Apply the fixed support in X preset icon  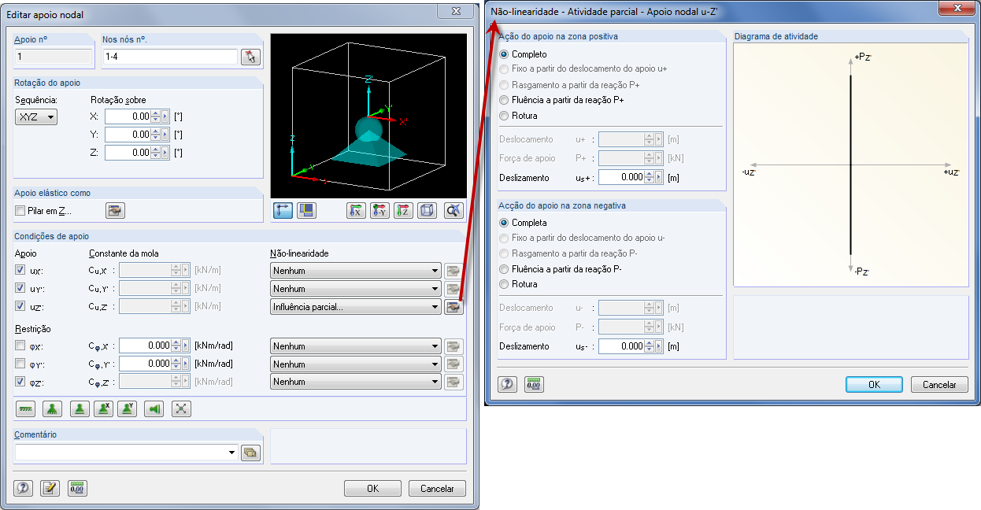click(103, 408)
